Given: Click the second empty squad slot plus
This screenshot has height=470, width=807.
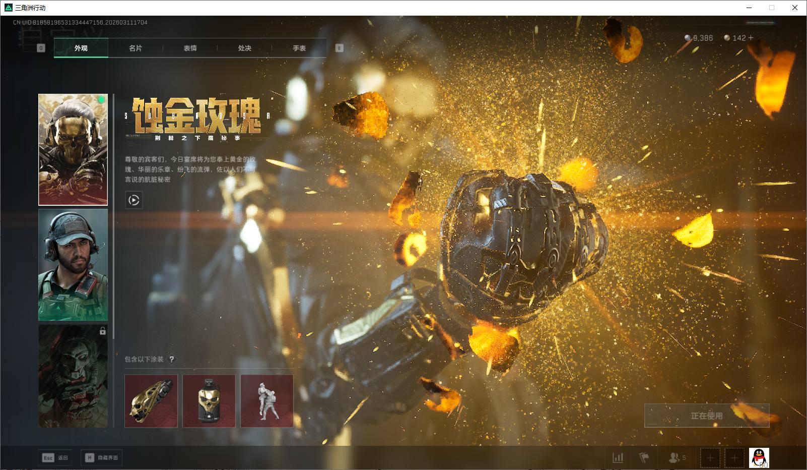Looking at the screenshot, I should tap(734, 458).
